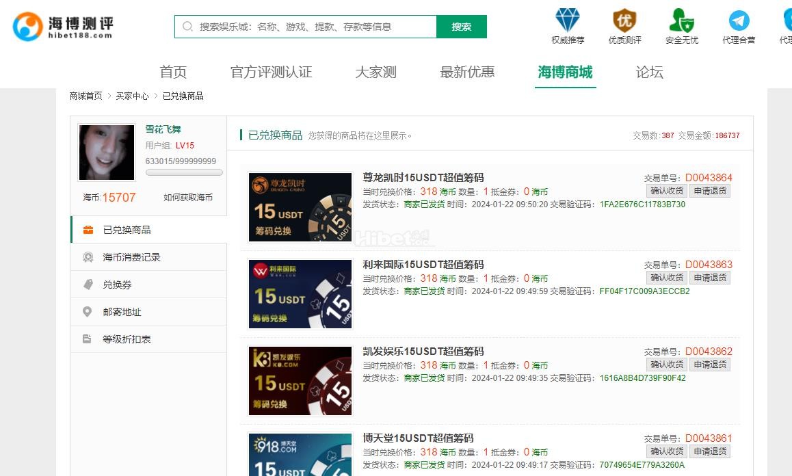This screenshot has width=792, height=476.
Task: Request a return for order D0043863
Action: coord(709,278)
